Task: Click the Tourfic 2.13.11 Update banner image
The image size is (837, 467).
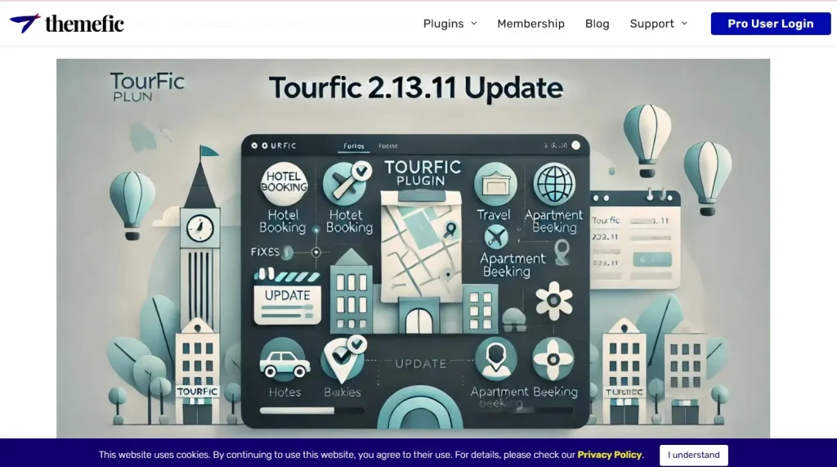Action: (x=413, y=249)
